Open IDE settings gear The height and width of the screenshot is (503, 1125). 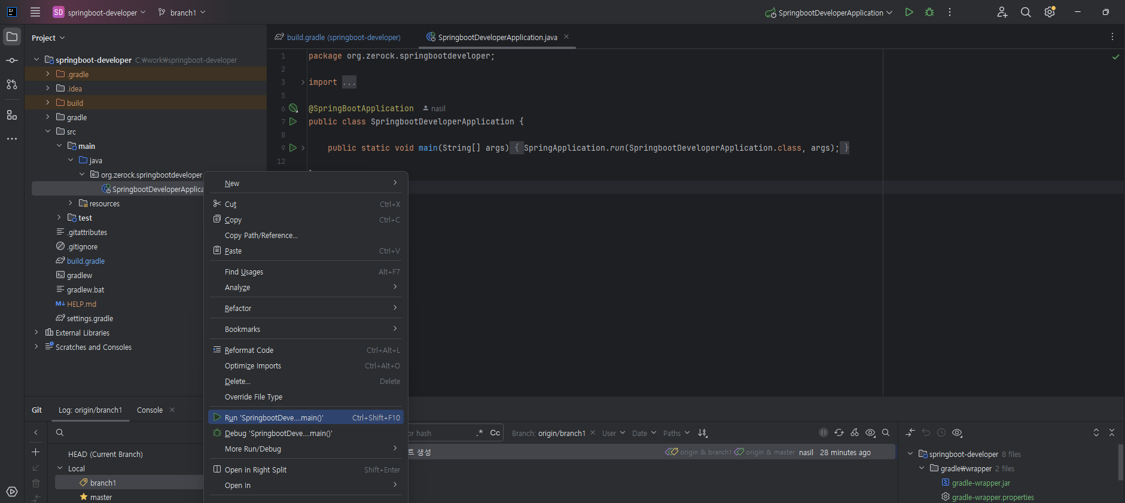tap(1050, 12)
